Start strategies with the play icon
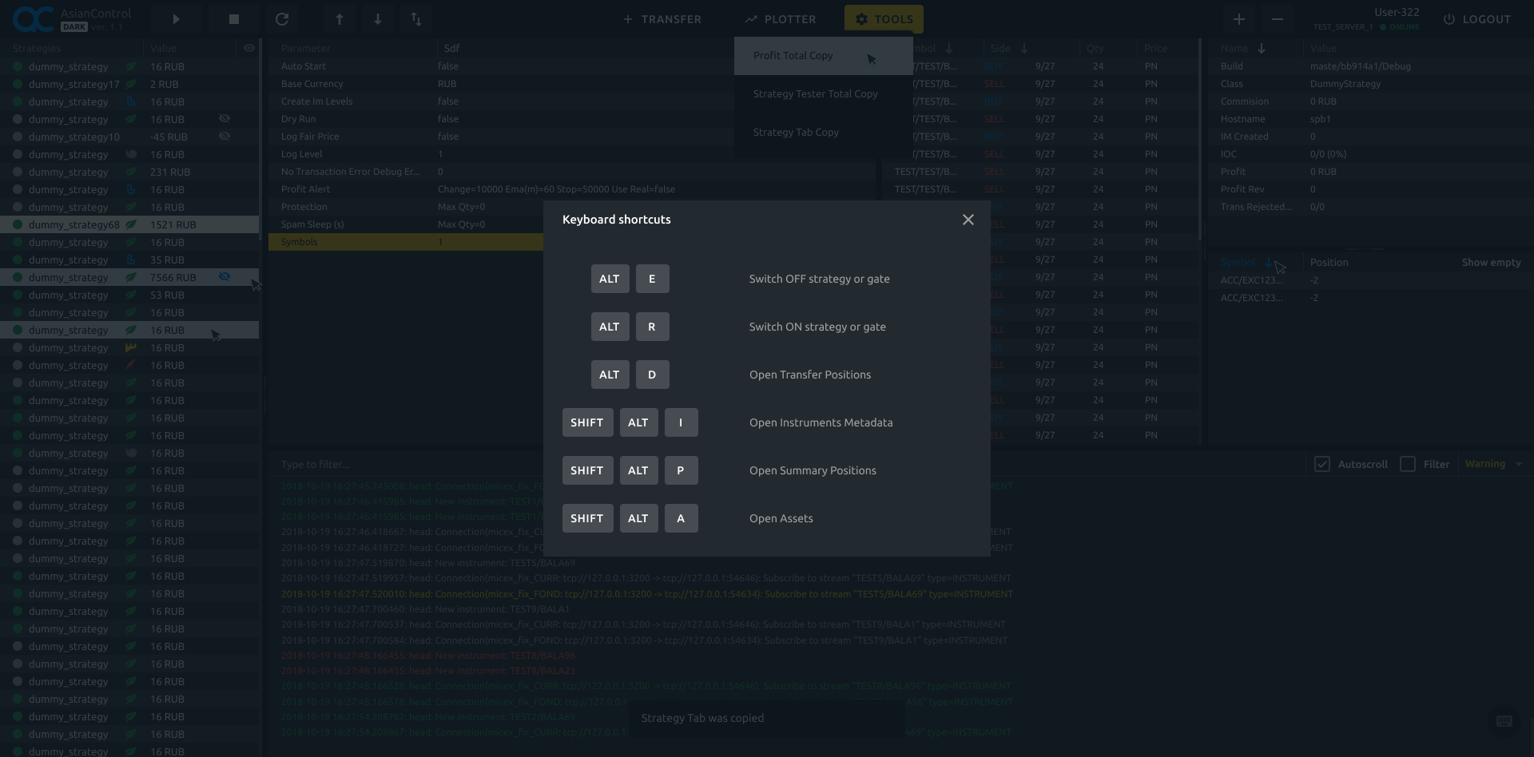Screen dimensions: 1534x757 176,18
